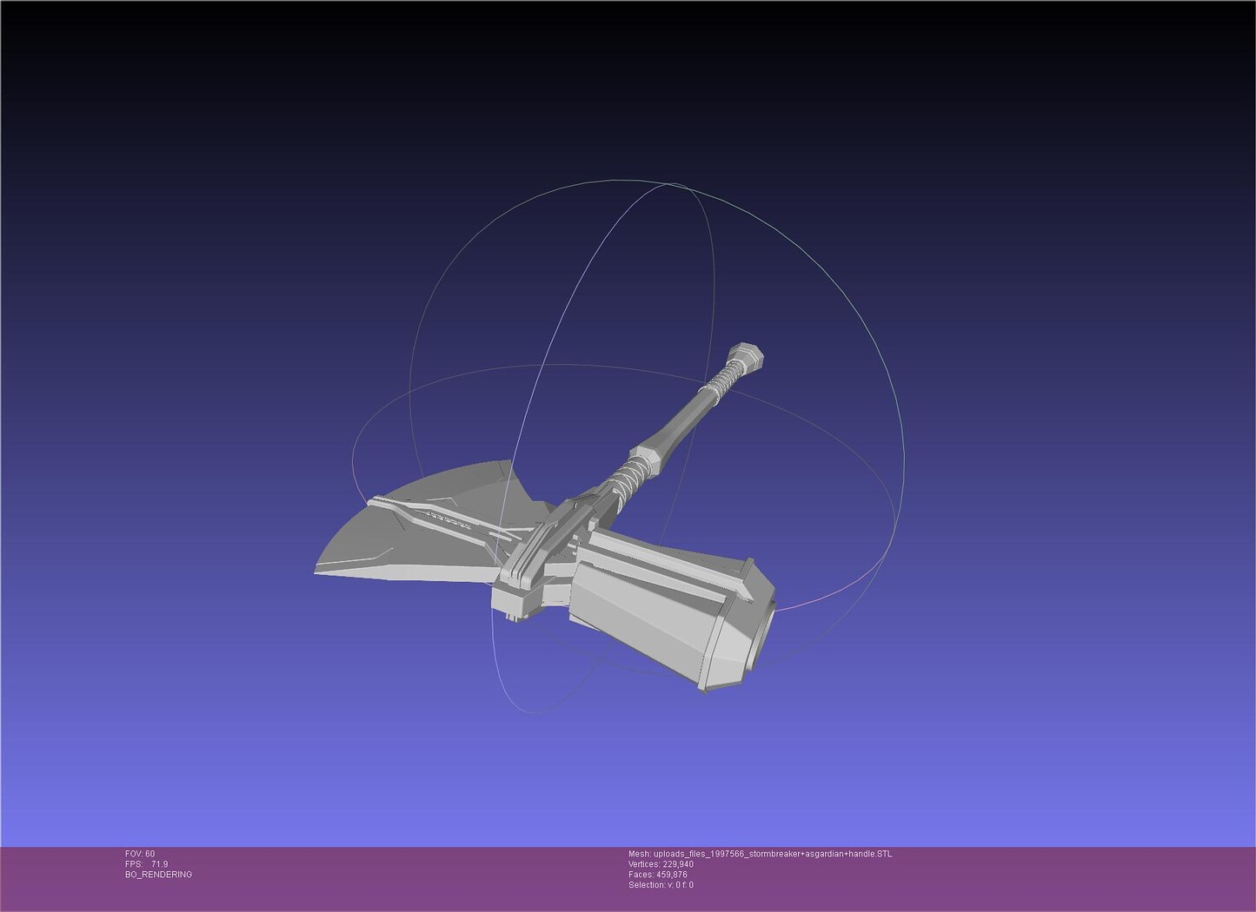Viewport: 1256px width, 912px height.
Task: Click the Vertices: 229,940 count
Action: coord(661,864)
